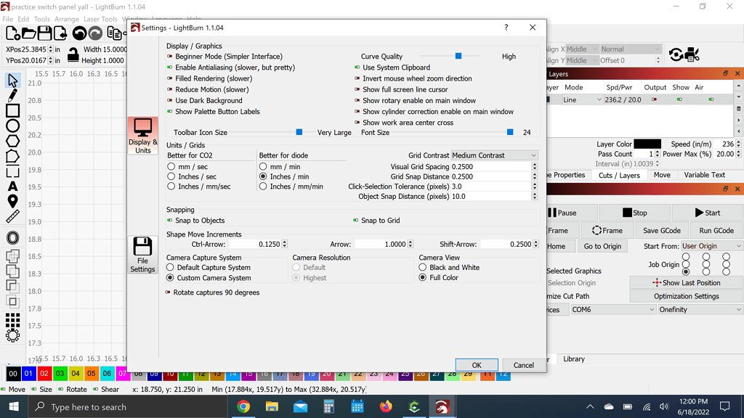Undo the last action
The width and height of the screenshot is (744, 418).
pos(79,33)
